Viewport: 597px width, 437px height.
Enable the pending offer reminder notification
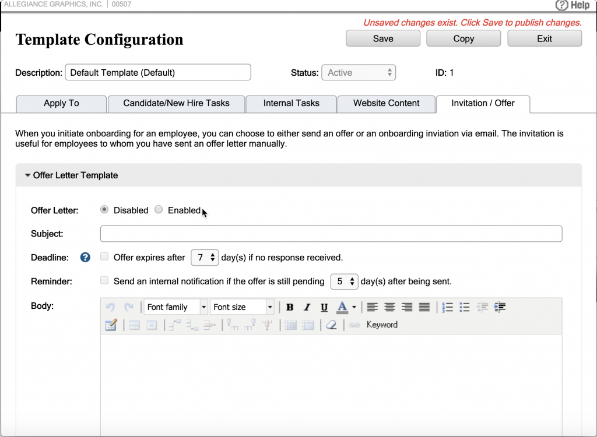pyautogui.click(x=104, y=280)
